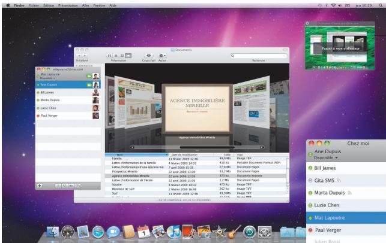Launch Photo Booth from the Dock
This screenshot has width=386, height=243.
tap(189, 232)
